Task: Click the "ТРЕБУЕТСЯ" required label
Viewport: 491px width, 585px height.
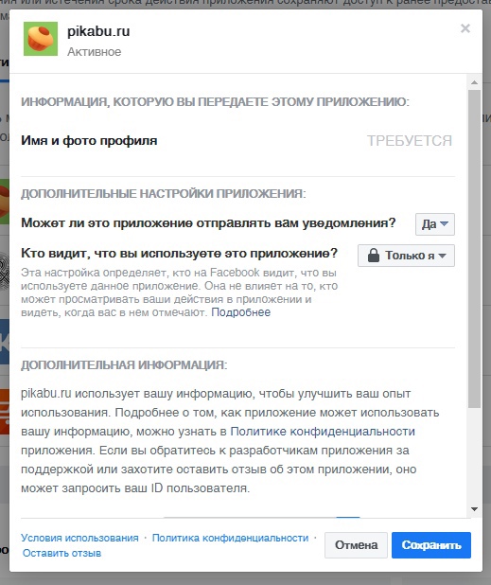Action: (x=410, y=141)
